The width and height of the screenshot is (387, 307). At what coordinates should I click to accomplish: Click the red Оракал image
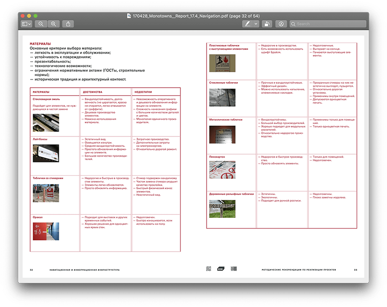click(x=45, y=232)
